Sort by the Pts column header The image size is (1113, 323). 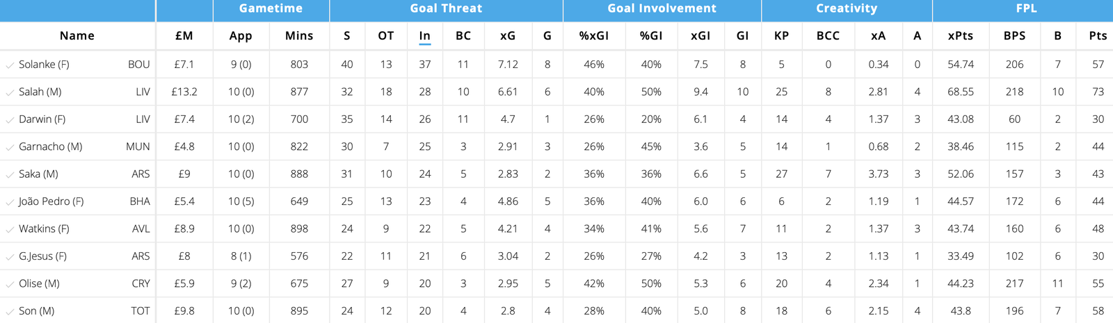point(1098,36)
